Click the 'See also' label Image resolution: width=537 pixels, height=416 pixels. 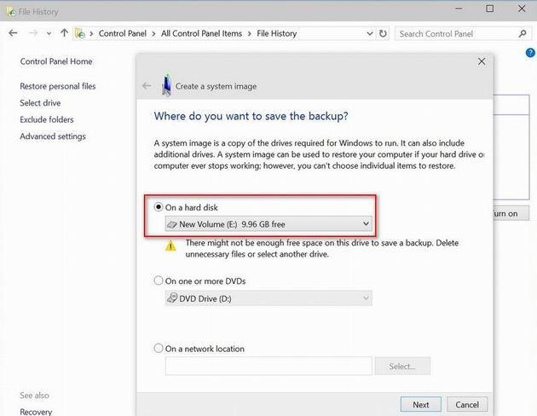point(34,395)
